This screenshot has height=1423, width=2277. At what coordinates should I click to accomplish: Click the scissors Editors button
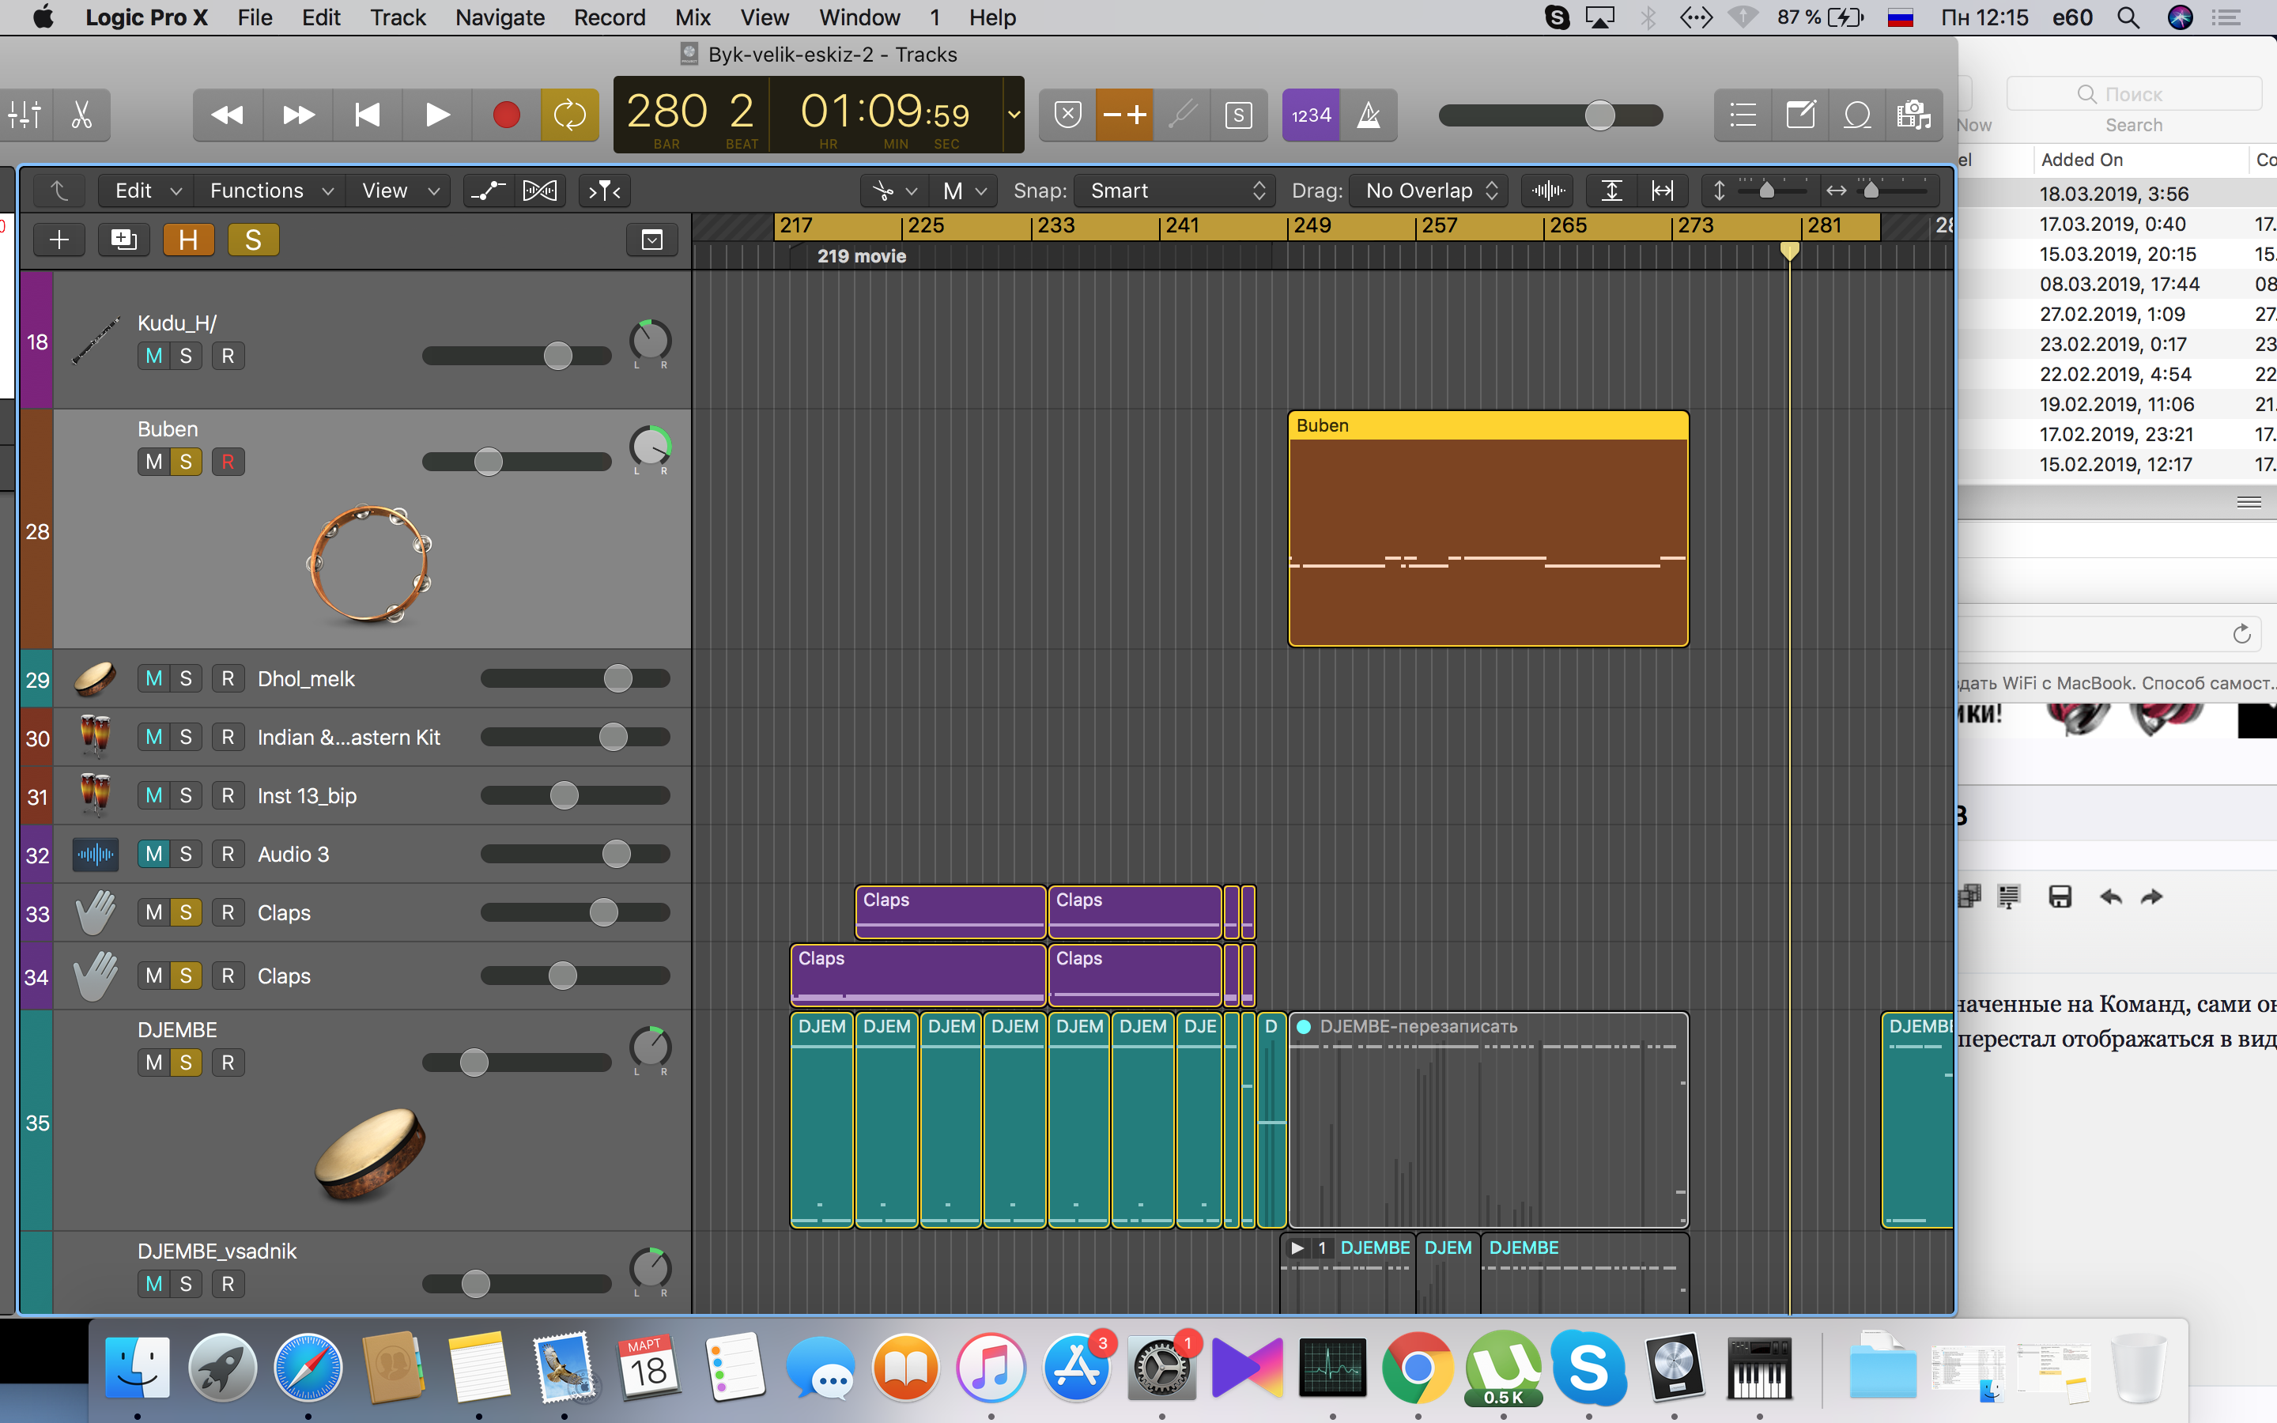point(82,115)
